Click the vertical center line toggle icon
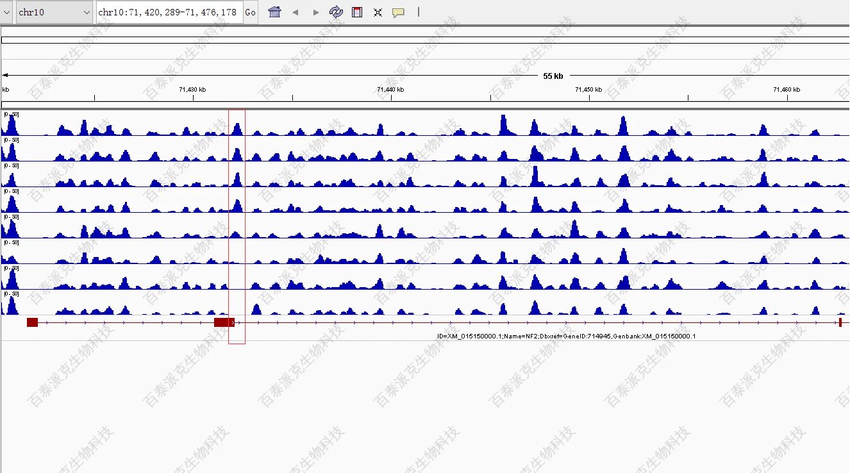850x473 pixels. tap(419, 12)
